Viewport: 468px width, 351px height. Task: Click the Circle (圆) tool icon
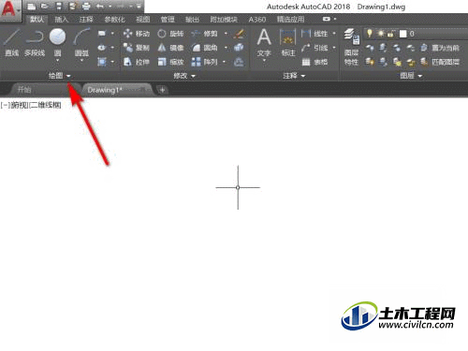point(57,37)
